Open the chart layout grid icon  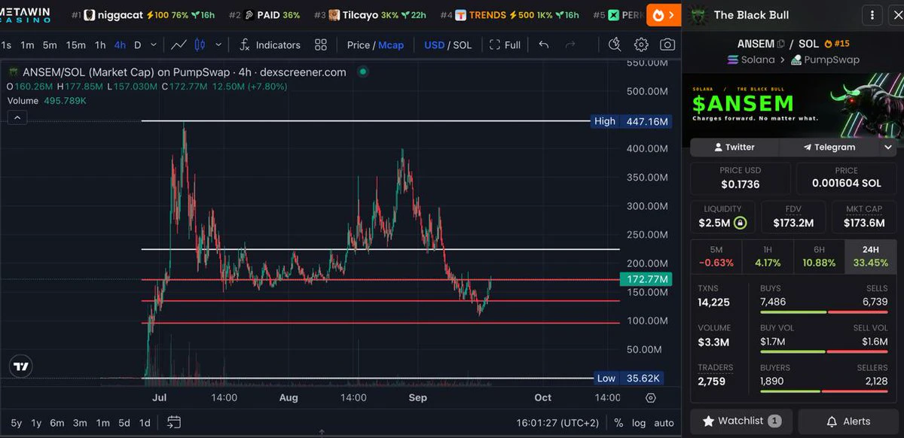[321, 45]
